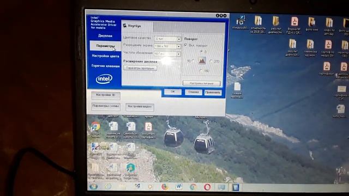Open the Google Chrome desktop shortcut
Screen dimensions: 349x196
click(95, 130)
